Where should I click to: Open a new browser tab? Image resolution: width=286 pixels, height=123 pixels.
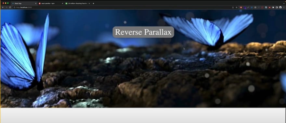tap(94, 4)
